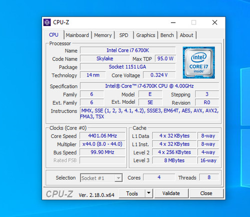Click the Threads value 8
The image size is (250, 217).
(209, 177)
